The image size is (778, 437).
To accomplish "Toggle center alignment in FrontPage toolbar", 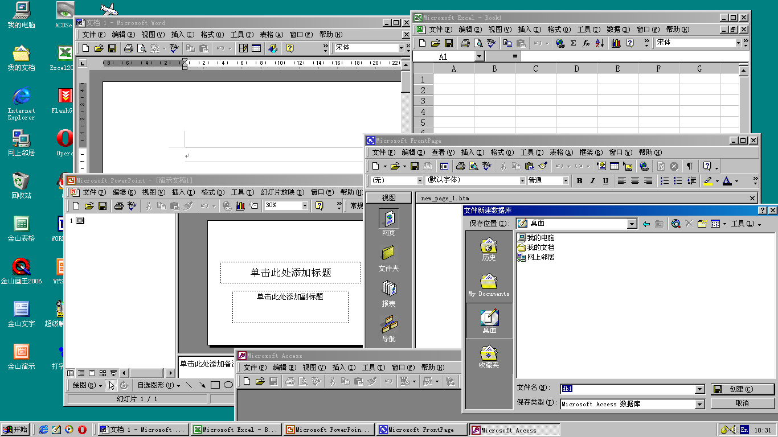I will [634, 181].
